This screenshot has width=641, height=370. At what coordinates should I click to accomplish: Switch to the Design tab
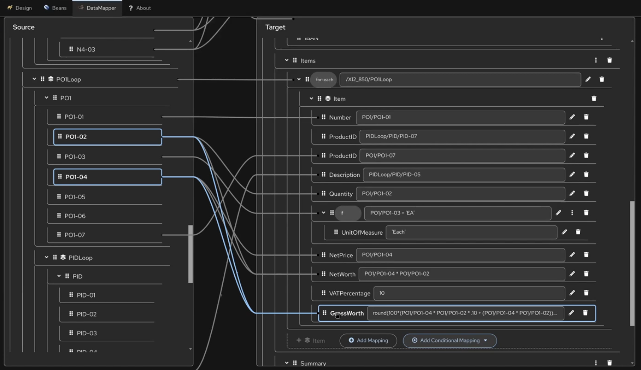[19, 8]
